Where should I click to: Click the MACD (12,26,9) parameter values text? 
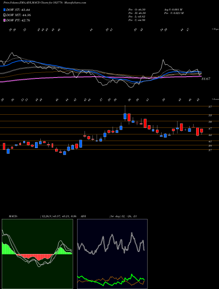[59, 216]
